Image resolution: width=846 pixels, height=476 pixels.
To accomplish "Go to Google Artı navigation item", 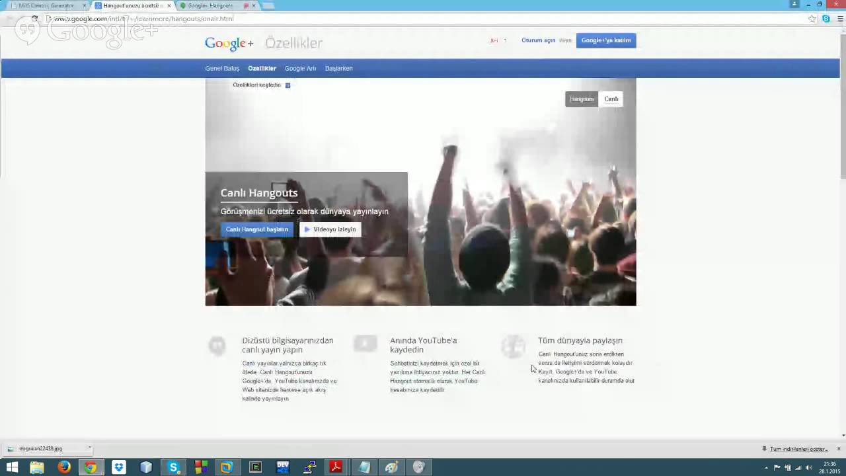I will coord(301,68).
